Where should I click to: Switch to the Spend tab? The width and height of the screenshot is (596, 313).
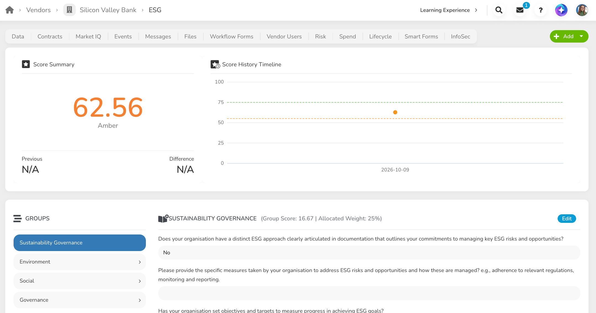point(348,36)
